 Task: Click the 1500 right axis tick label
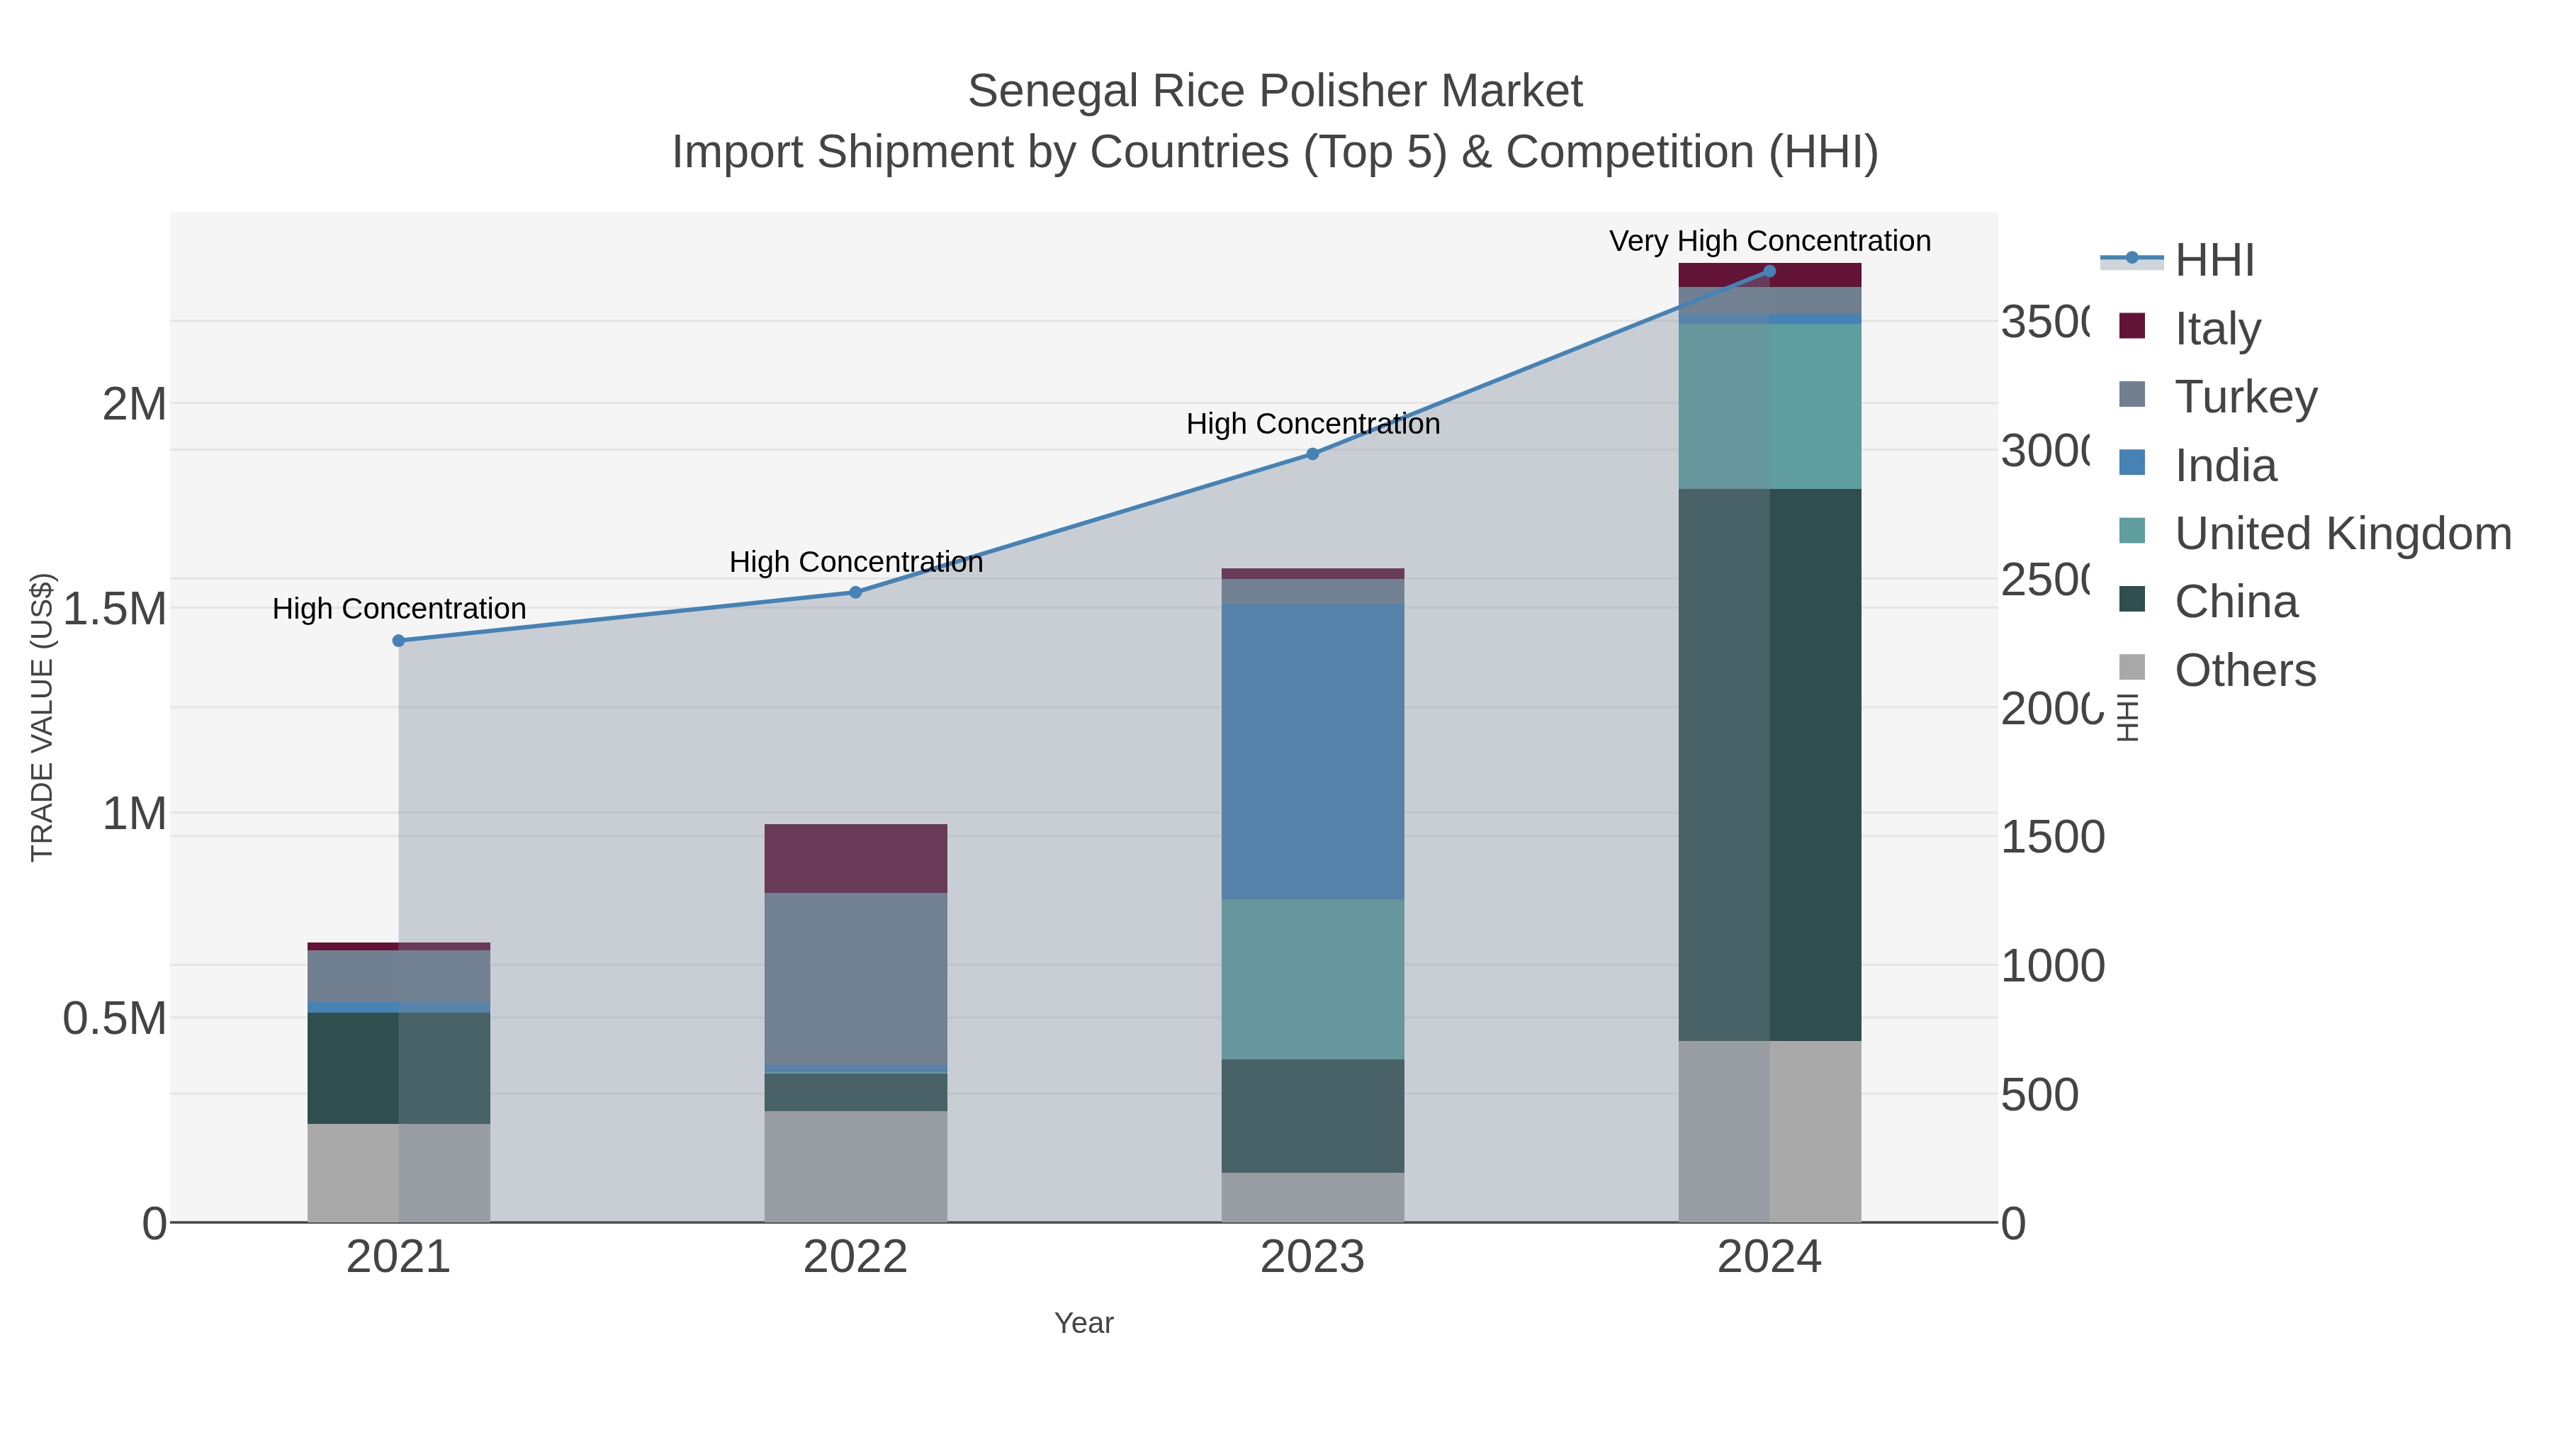click(x=2053, y=837)
